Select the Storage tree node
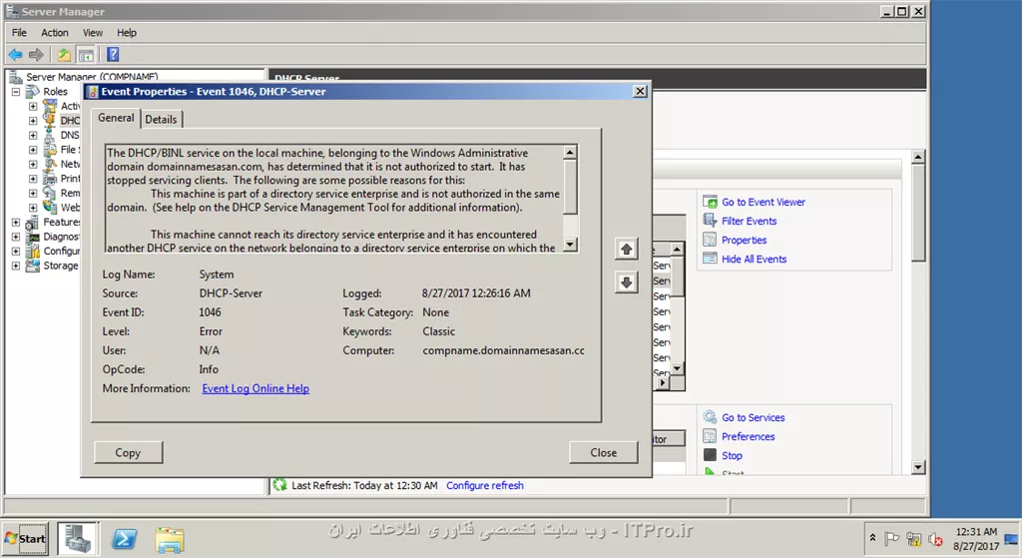This screenshot has width=1022, height=558. click(x=61, y=266)
